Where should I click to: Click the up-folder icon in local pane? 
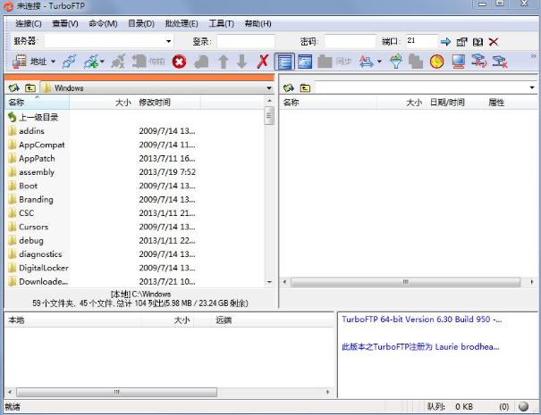(30, 87)
